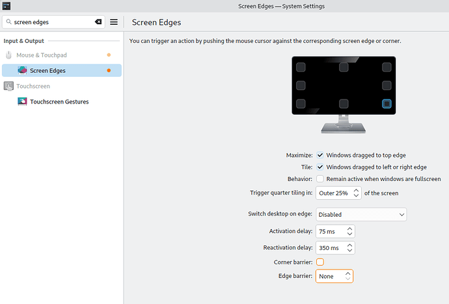Enable Remain active when windows are fullscreen
The image size is (449, 304).
pos(320,179)
